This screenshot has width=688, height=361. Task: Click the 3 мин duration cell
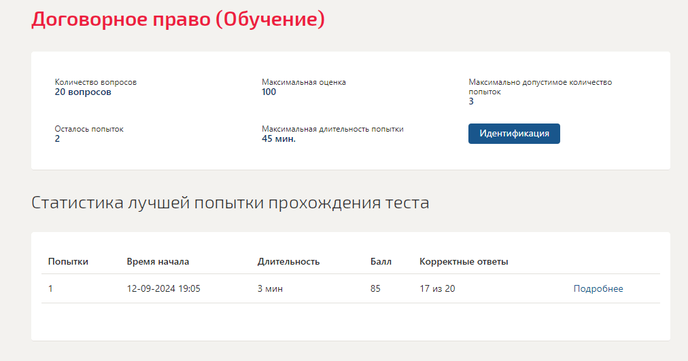pos(270,288)
